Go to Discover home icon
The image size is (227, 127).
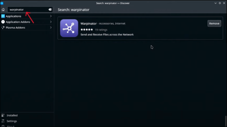(x=3, y=10)
